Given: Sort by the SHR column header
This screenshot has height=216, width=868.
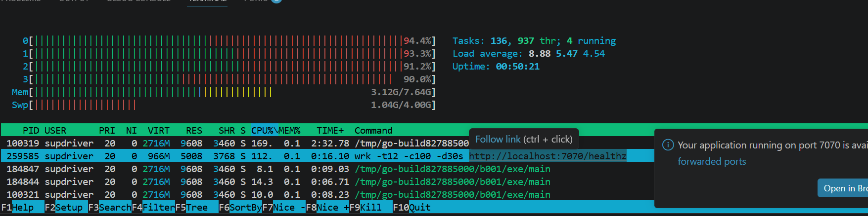Looking at the screenshot, I should pyautogui.click(x=227, y=131).
